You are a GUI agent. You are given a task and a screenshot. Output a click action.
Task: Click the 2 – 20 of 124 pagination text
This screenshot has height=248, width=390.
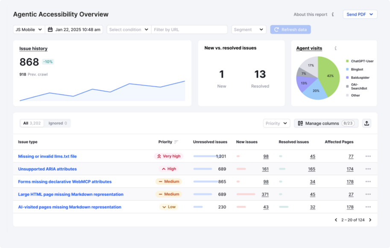tap(353, 220)
